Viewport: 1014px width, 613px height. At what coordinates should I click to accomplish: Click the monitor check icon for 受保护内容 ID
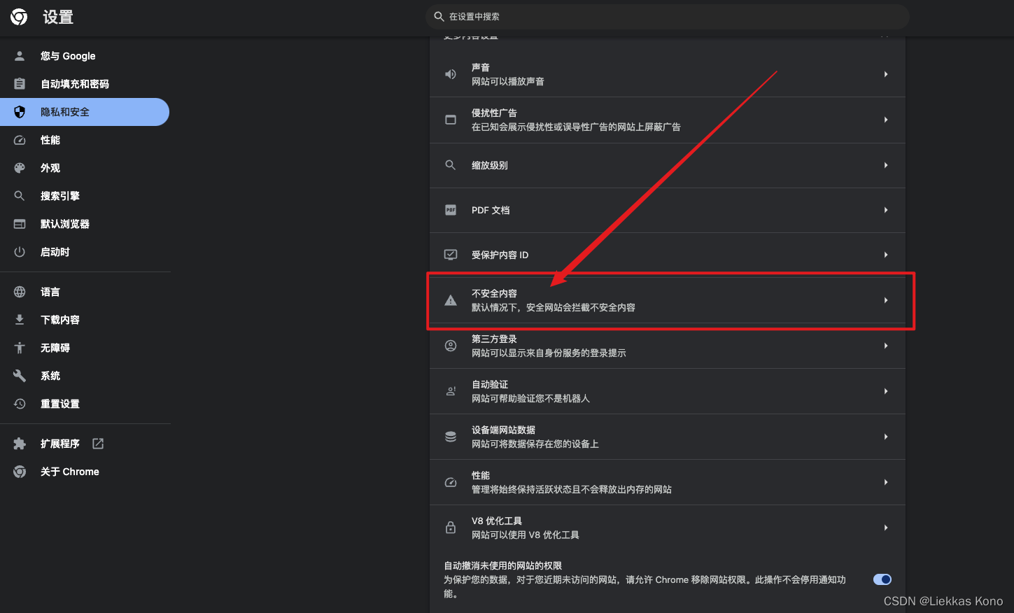point(451,255)
